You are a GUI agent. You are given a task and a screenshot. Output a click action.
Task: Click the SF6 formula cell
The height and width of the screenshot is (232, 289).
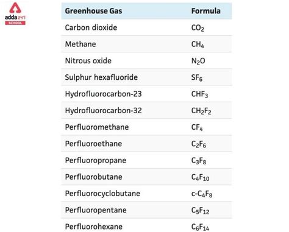(x=197, y=77)
